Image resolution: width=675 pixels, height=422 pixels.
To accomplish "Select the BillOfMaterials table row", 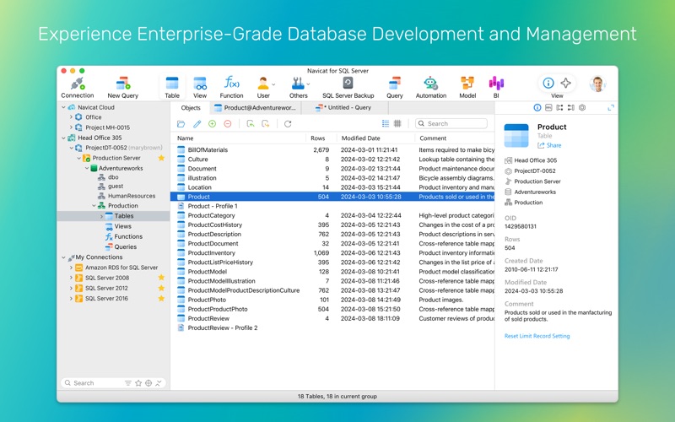I will click(332, 150).
